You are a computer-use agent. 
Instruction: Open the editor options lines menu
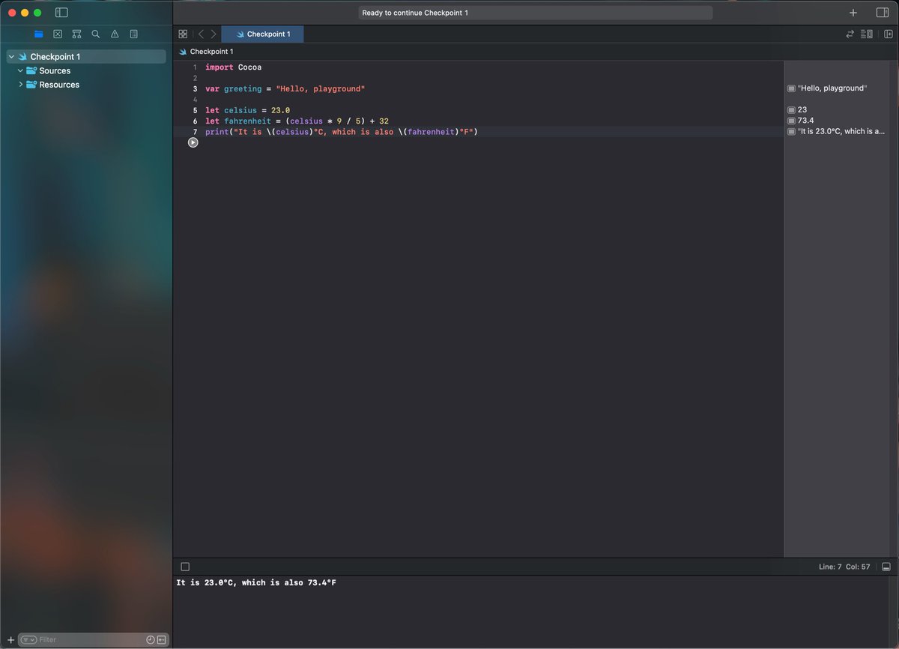(867, 34)
